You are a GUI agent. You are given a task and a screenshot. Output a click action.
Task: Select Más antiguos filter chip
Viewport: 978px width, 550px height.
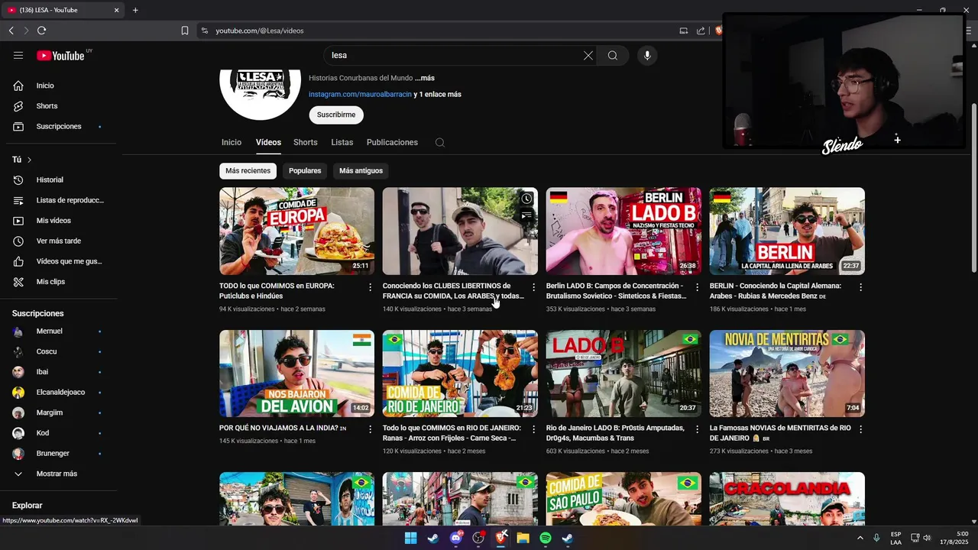pyautogui.click(x=361, y=170)
